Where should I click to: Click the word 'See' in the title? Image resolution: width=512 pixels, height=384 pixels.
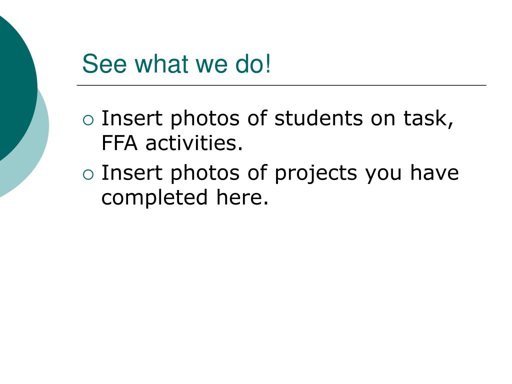coord(104,64)
